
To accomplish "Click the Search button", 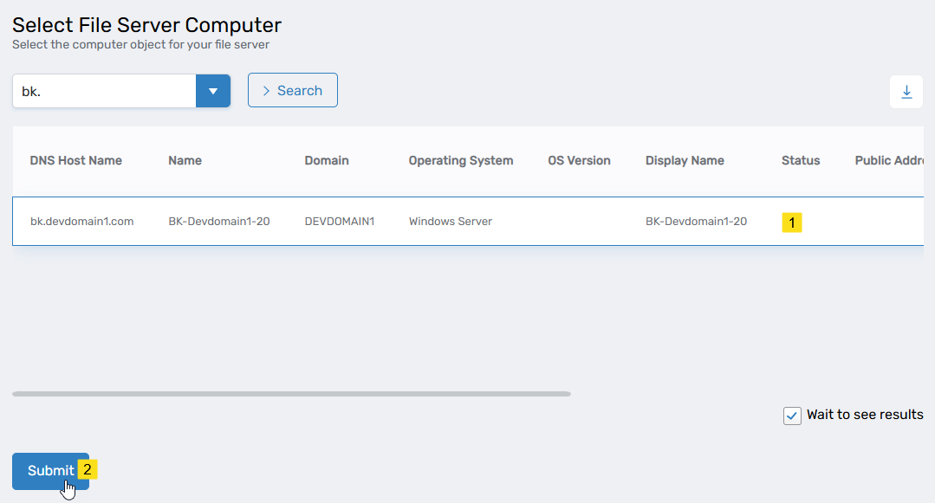I will pos(293,91).
